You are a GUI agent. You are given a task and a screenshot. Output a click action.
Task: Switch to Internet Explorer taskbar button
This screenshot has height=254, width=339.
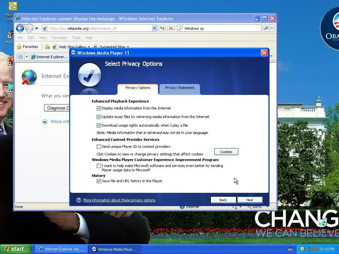pos(61,249)
